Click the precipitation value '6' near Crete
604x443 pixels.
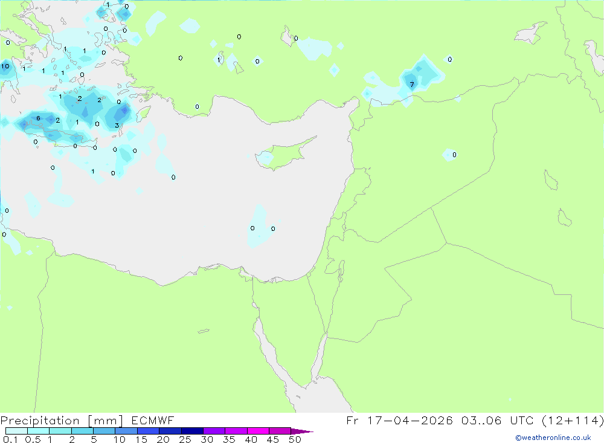click(38, 118)
